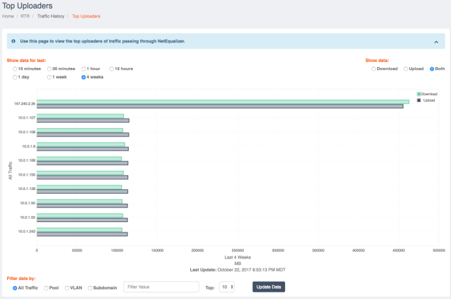Show only Download data
This screenshot has width=451, height=299.
tap(374, 69)
